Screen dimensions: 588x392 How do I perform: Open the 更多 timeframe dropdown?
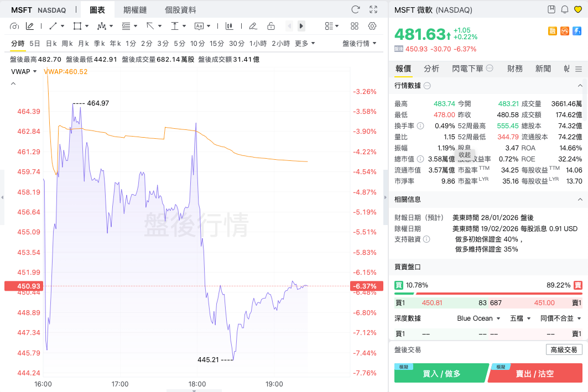[305, 44]
